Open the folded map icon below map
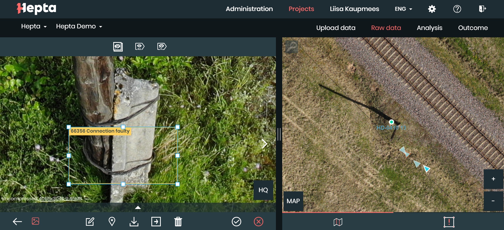Viewport: 504px width, 230px height. (338, 222)
